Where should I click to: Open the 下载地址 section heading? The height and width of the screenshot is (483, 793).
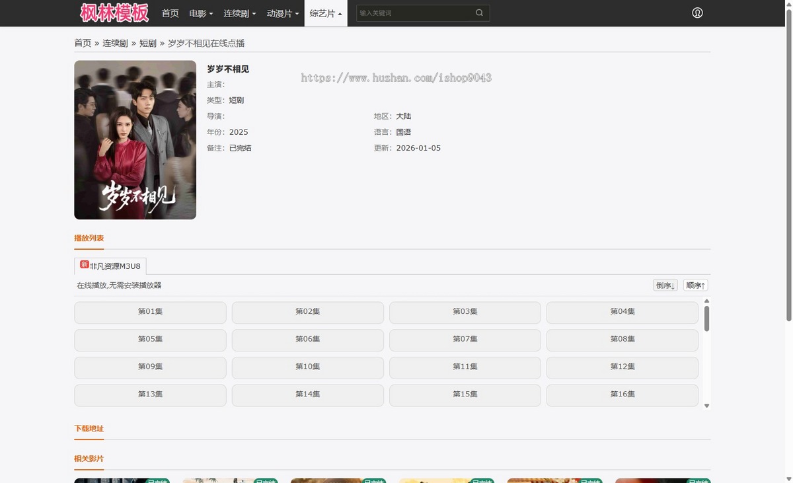[89, 428]
